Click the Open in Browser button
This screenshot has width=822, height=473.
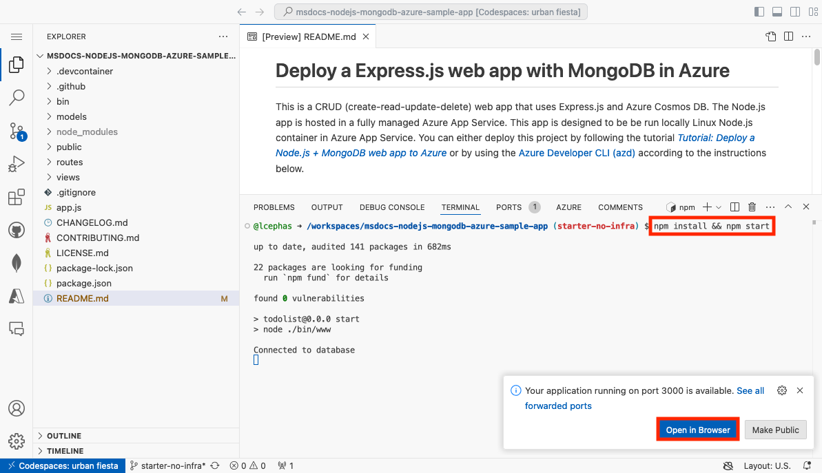pyautogui.click(x=697, y=429)
